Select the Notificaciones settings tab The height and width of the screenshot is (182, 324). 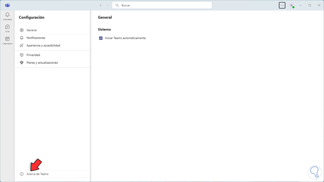(52, 38)
